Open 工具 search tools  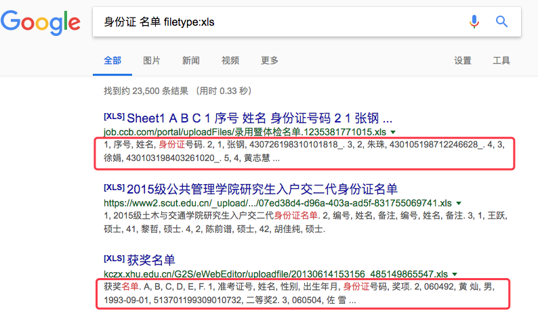pyautogui.click(x=501, y=61)
